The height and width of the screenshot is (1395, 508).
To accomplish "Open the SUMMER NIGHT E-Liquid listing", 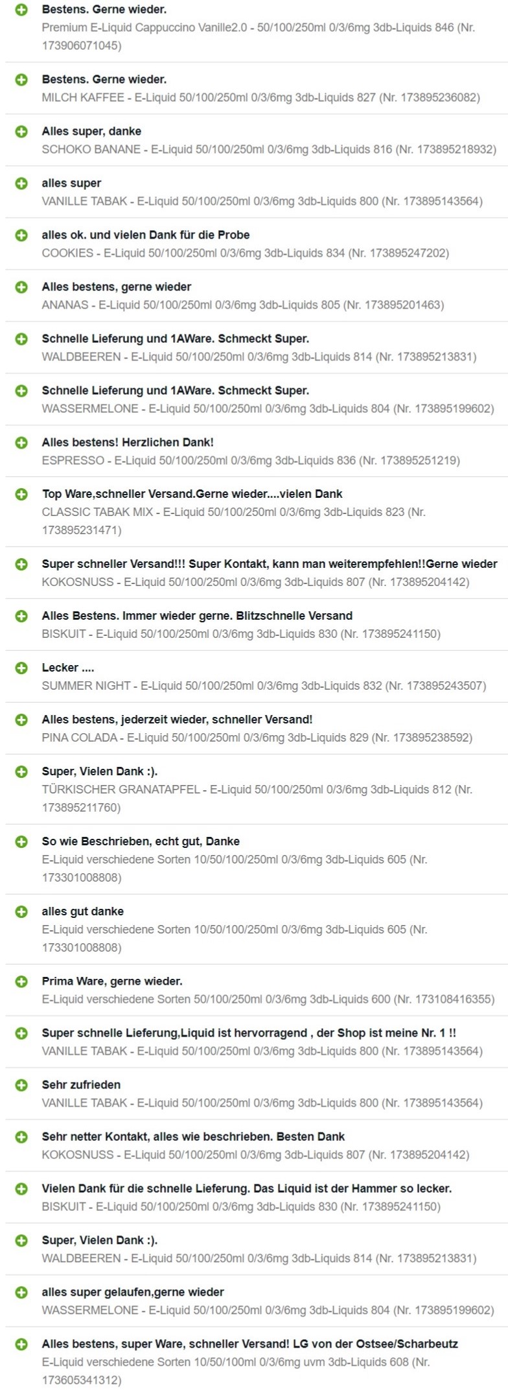I will [x=264, y=686].
